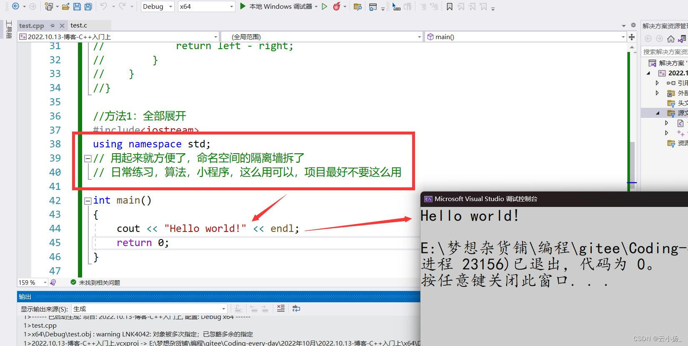Open the toolbox (工具箱) side tab

pyautogui.click(x=8, y=29)
